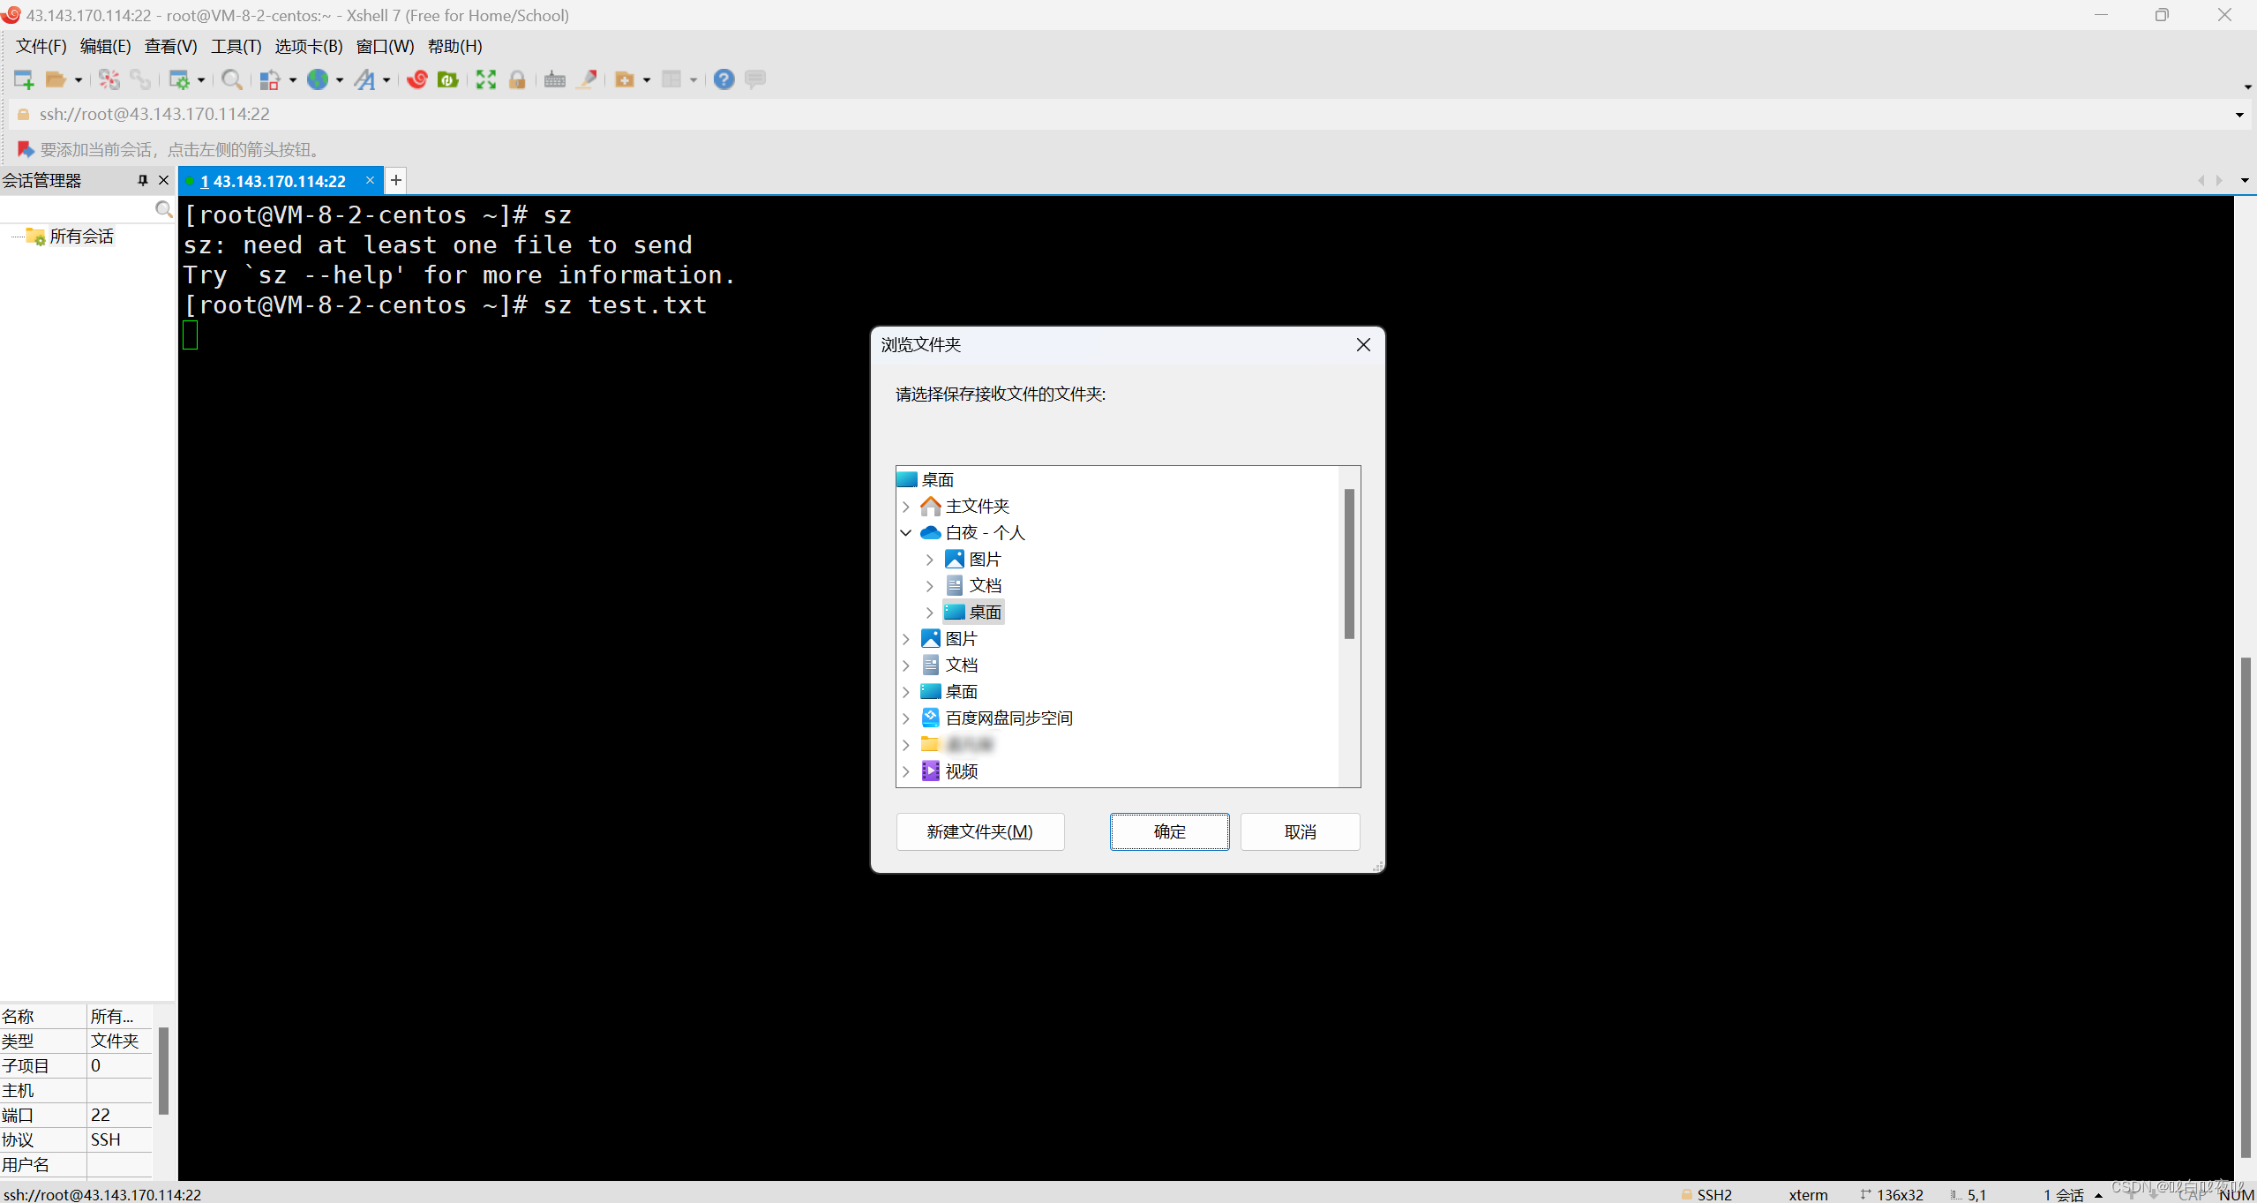
Task: Expand the 主文件夹 tree node
Action: click(x=905, y=507)
